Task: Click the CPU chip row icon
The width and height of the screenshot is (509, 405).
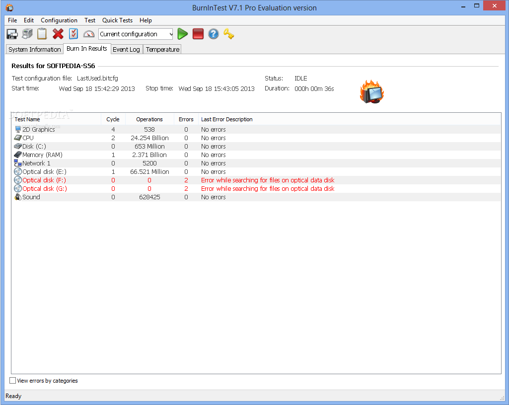Action: (x=18, y=138)
